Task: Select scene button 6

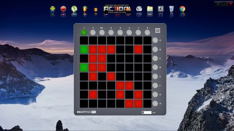Action: pyautogui.click(x=129, y=32)
